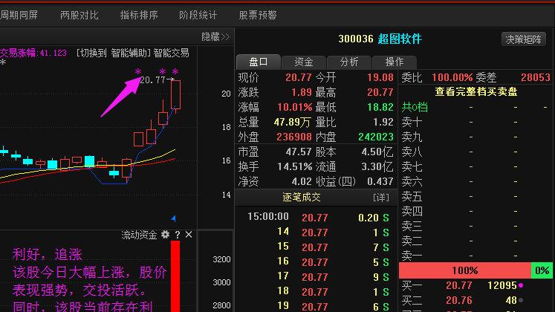Click the 卖一 order row
The image size is (555, 312).
[x=476, y=256]
